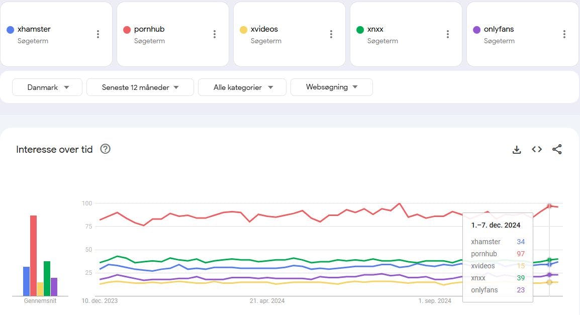Open the Seneste 12 måneder time dropdown
The height and width of the screenshot is (315, 580).
[x=140, y=87]
